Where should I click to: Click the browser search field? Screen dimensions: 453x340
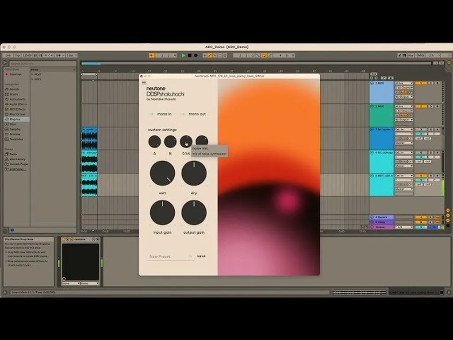pos(42,64)
